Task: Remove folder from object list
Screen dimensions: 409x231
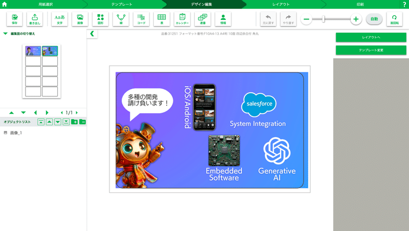Action: [83, 122]
